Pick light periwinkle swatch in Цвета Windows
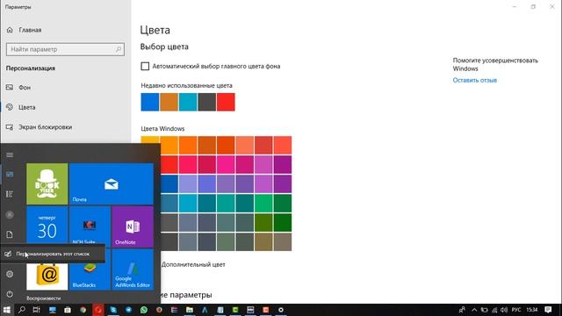This screenshot has height=316, width=562. tap(188, 183)
